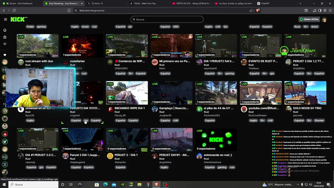Open Brave Shields lion icon

click(258, 10)
